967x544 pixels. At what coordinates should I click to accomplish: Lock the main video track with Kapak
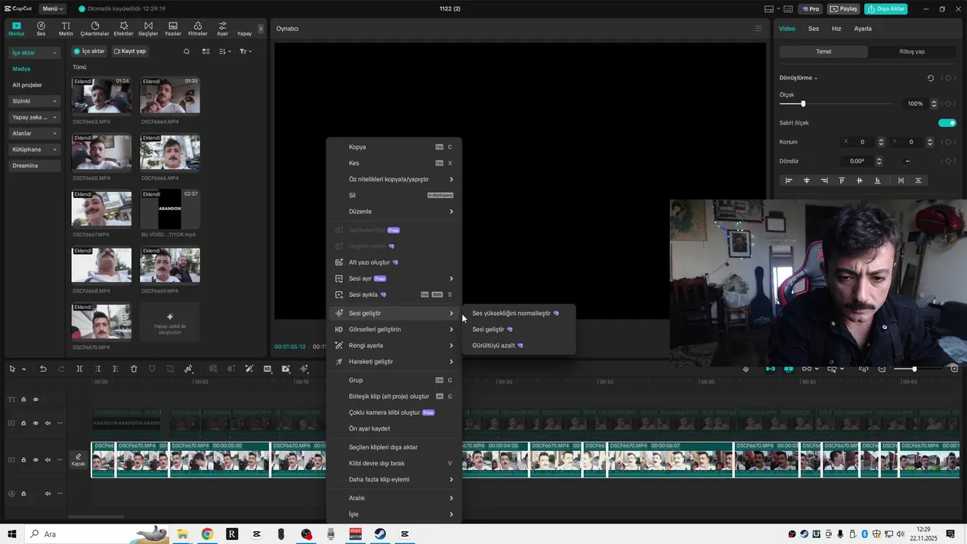coord(23,460)
